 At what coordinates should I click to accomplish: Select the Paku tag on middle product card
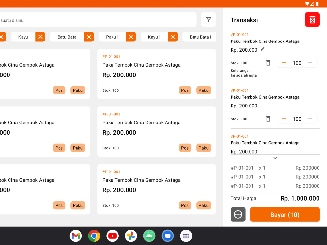coord(203,148)
